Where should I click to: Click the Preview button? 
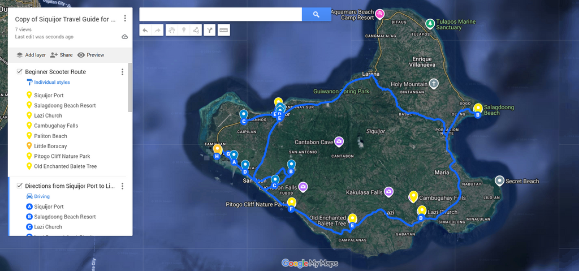(91, 55)
